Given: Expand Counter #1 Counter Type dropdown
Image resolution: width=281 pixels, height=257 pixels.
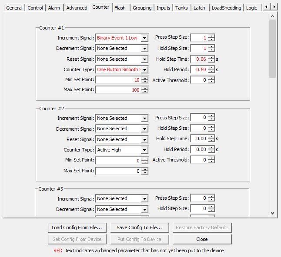Looking at the screenshot, I should [x=144, y=69].
